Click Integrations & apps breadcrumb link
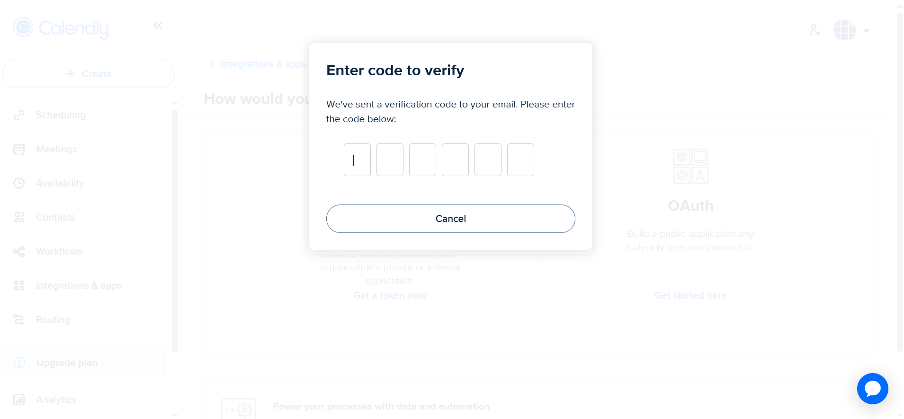This screenshot has height=419, width=904. click(x=263, y=64)
